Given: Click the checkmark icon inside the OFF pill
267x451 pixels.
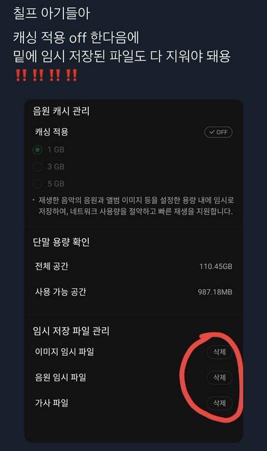Looking at the screenshot, I should point(212,132).
